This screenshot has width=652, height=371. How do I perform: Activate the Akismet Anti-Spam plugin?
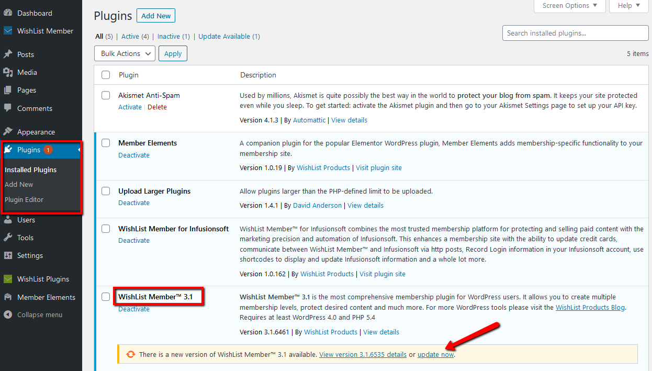[130, 107]
